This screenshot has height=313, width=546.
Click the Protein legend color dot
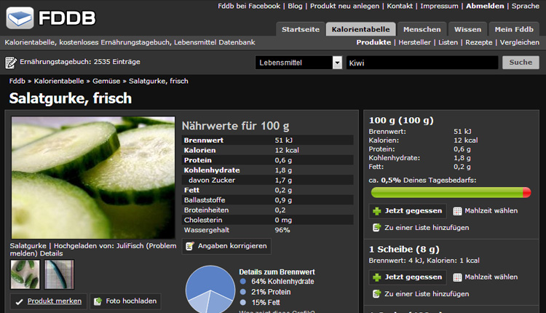pos(243,292)
